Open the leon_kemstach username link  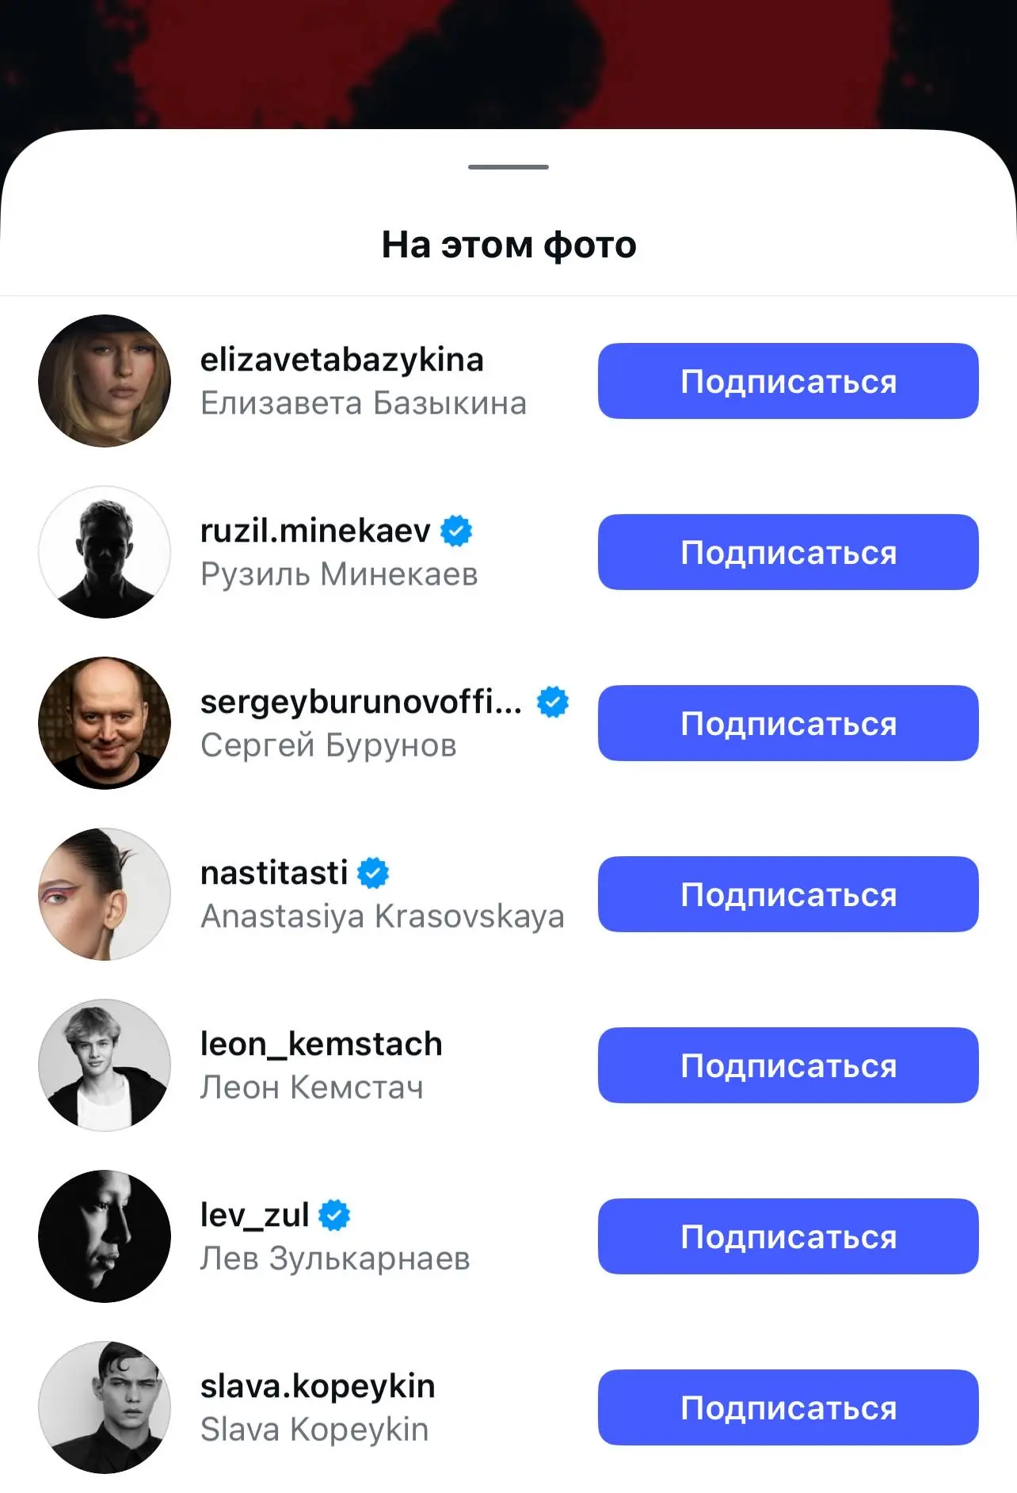[x=321, y=1044]
